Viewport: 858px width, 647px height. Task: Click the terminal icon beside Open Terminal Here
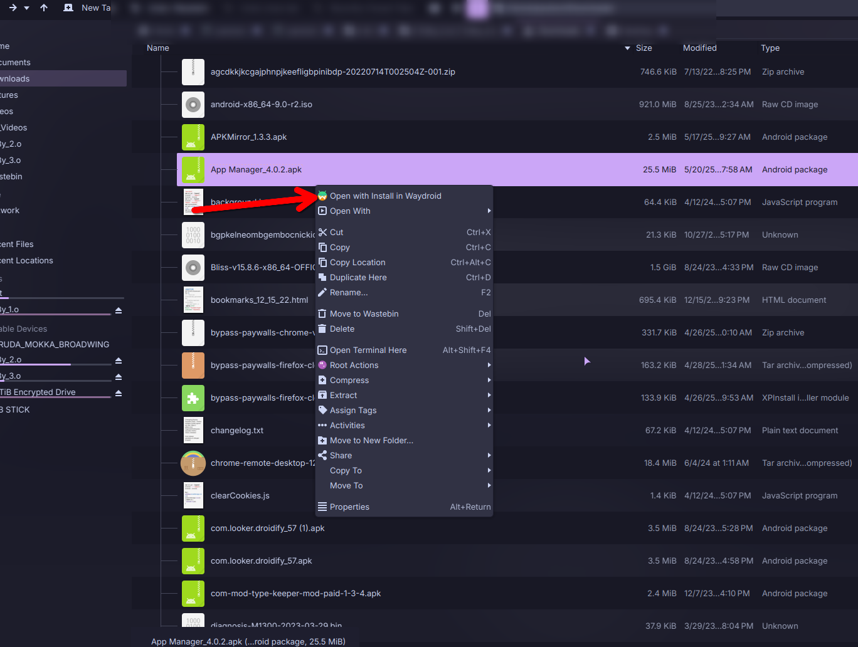(x=322, y=350)
